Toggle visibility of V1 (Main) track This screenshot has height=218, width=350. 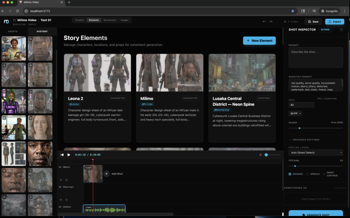pyautogui.click(x=61, y=180)
